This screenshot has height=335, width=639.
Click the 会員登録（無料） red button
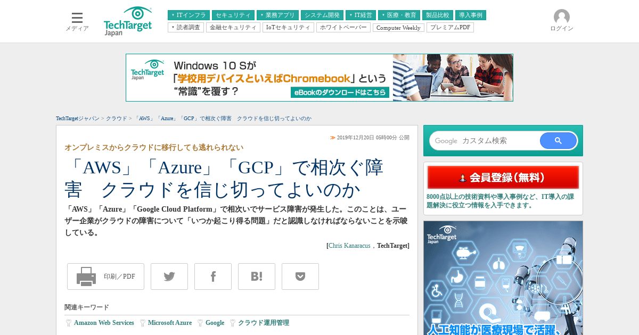[503, 178]
